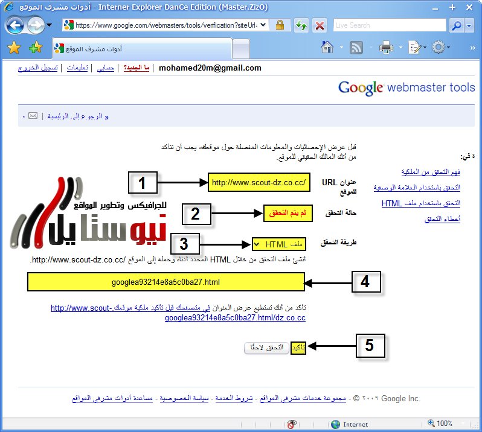Click the Internet Explorer title bar icon
This screenshot has width=482, height=432.
pyautogui.click(x=8, y=7)
